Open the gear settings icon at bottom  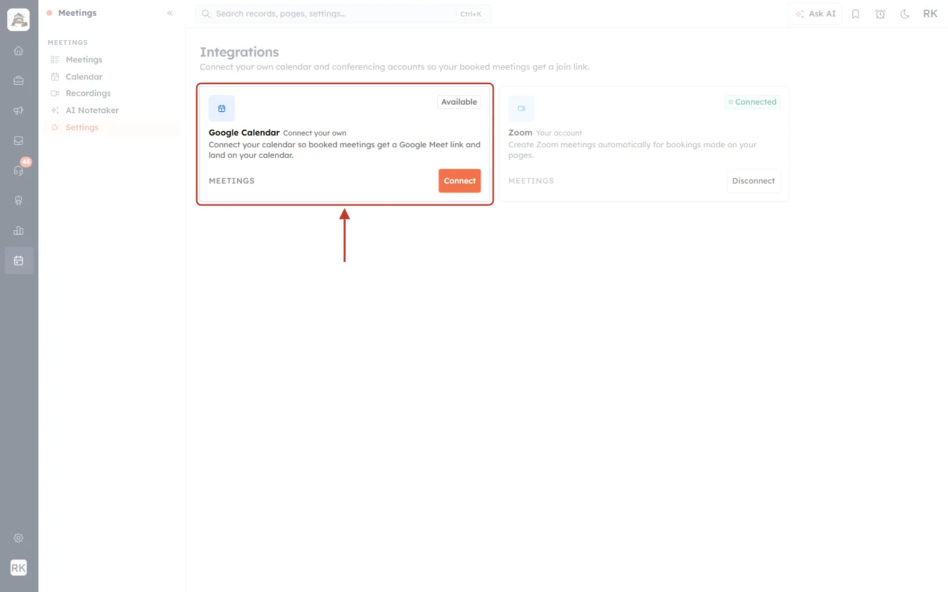pyautogui.click(x=18, y=538)
